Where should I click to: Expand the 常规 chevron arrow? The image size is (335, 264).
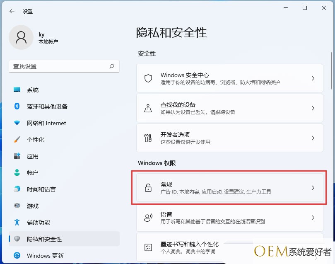click(x=313, y=188)
